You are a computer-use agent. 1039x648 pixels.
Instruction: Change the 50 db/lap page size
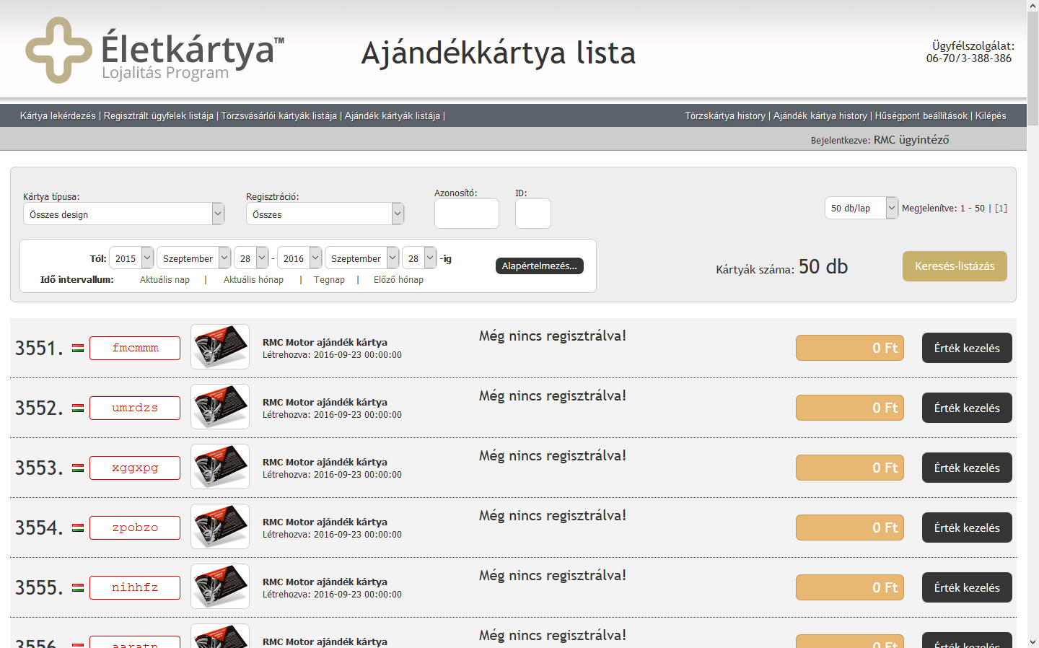(x=861, y=208)
